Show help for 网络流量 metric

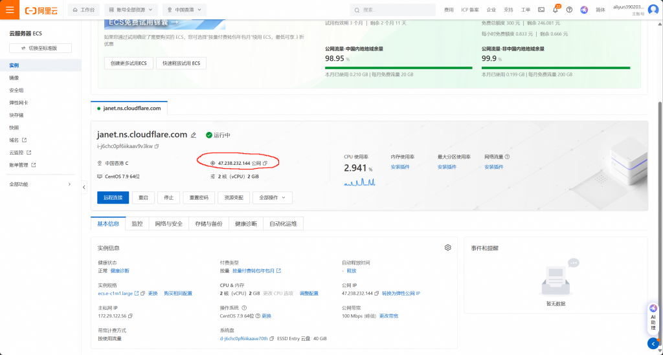(507, 156)
